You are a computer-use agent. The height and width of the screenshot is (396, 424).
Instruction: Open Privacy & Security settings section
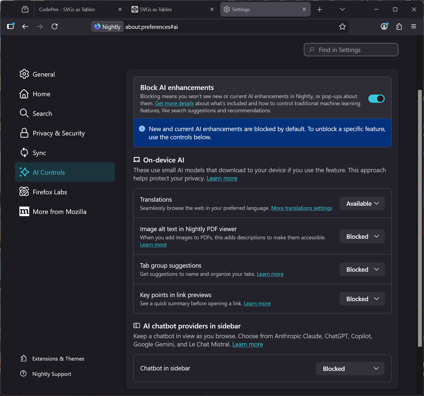[x=59, y=133]
